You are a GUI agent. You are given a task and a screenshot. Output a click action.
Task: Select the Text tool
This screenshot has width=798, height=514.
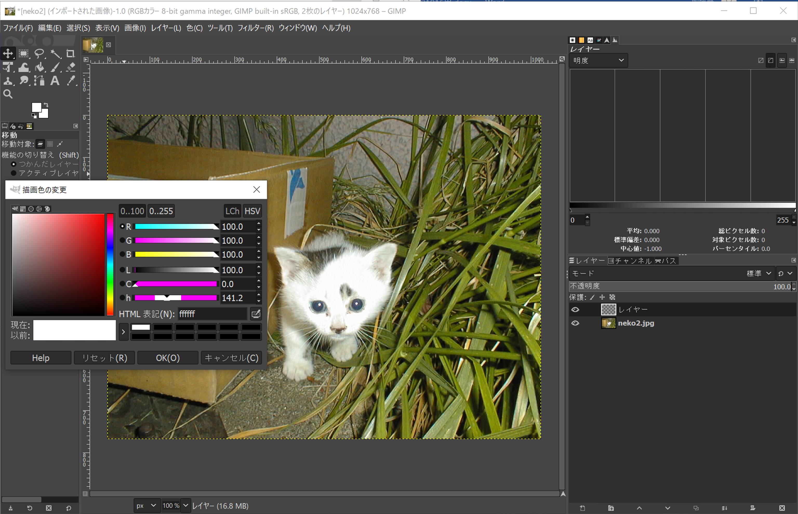click(55, 81)
